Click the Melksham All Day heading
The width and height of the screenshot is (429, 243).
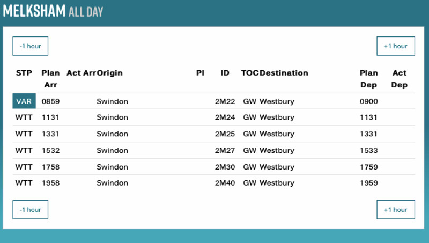pyautogui.click(x=53, y=11)
